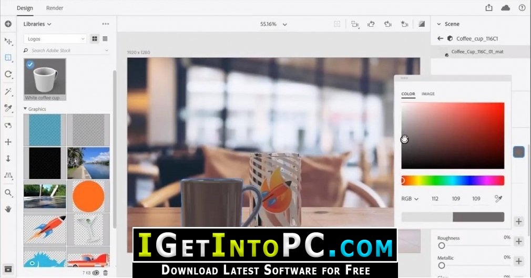Click the rainbow hue slider bar
Viewport: 531px width, 278px height.
pos(453,180)
